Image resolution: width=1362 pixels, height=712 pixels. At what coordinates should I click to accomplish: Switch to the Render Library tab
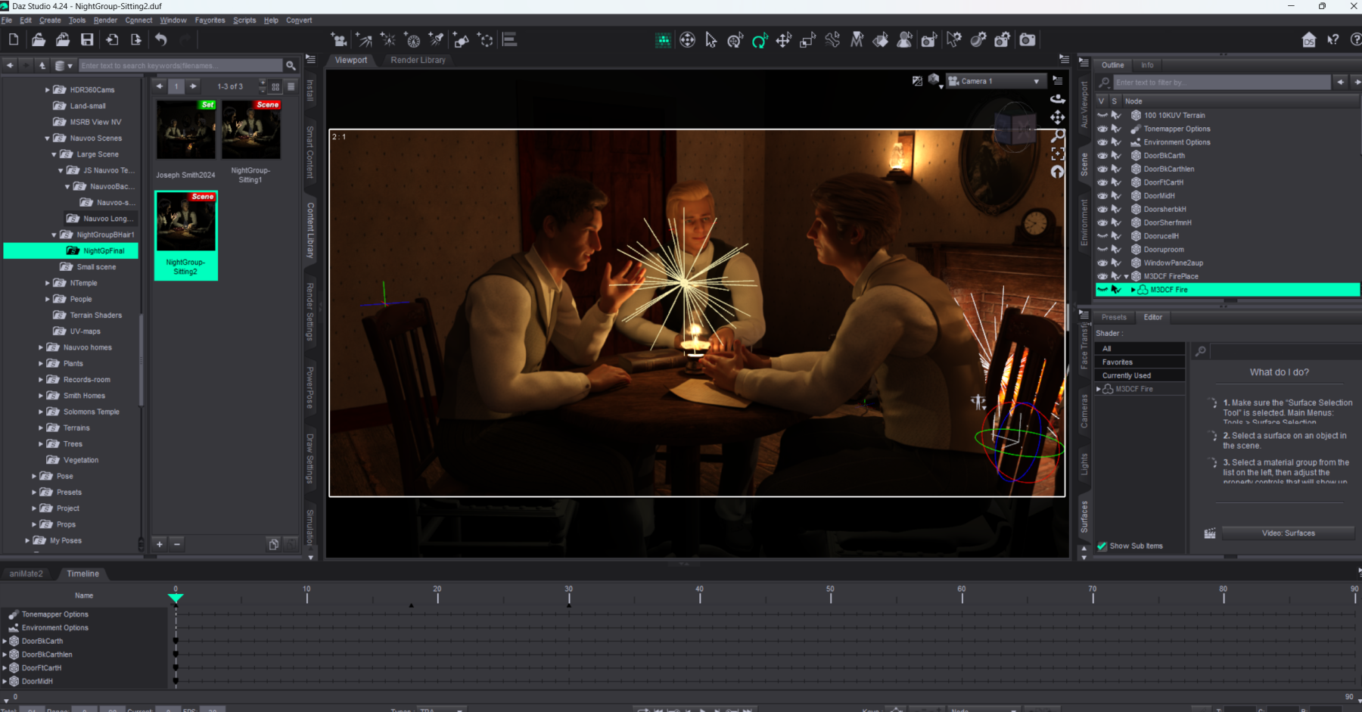(418, 60)
